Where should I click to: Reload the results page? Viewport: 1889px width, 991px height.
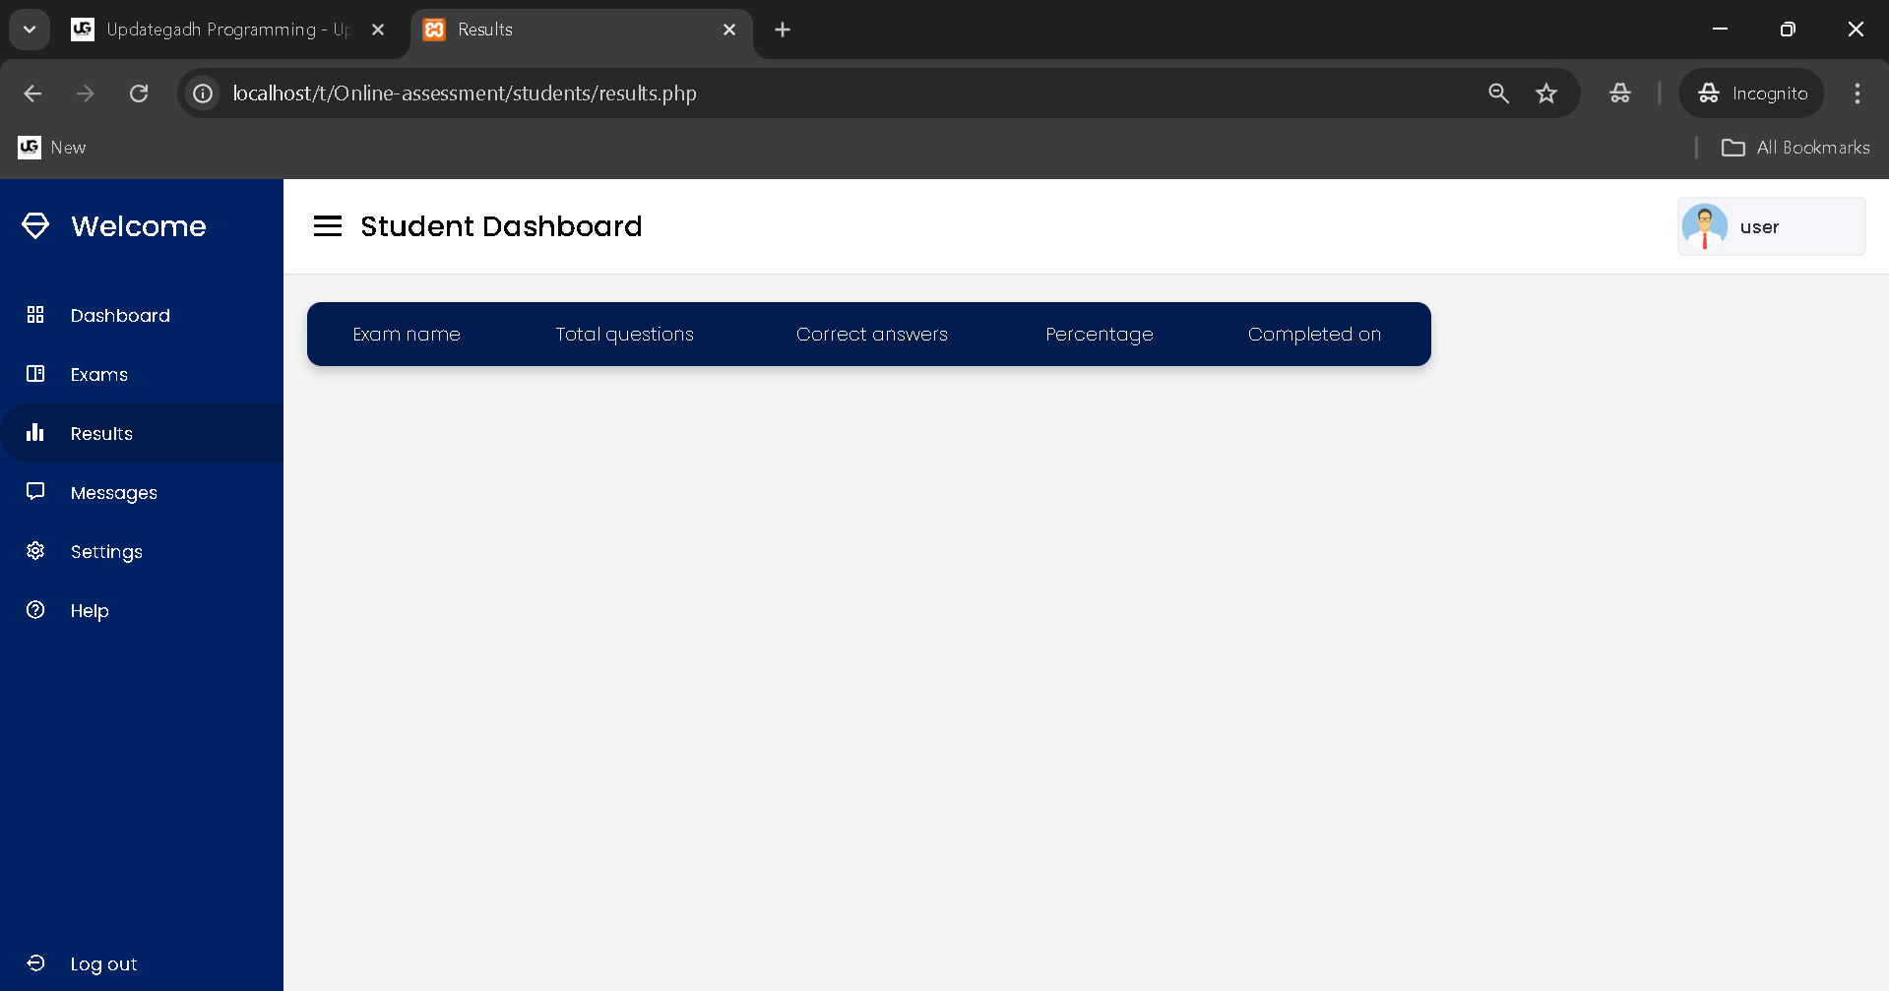pos(139,93)
